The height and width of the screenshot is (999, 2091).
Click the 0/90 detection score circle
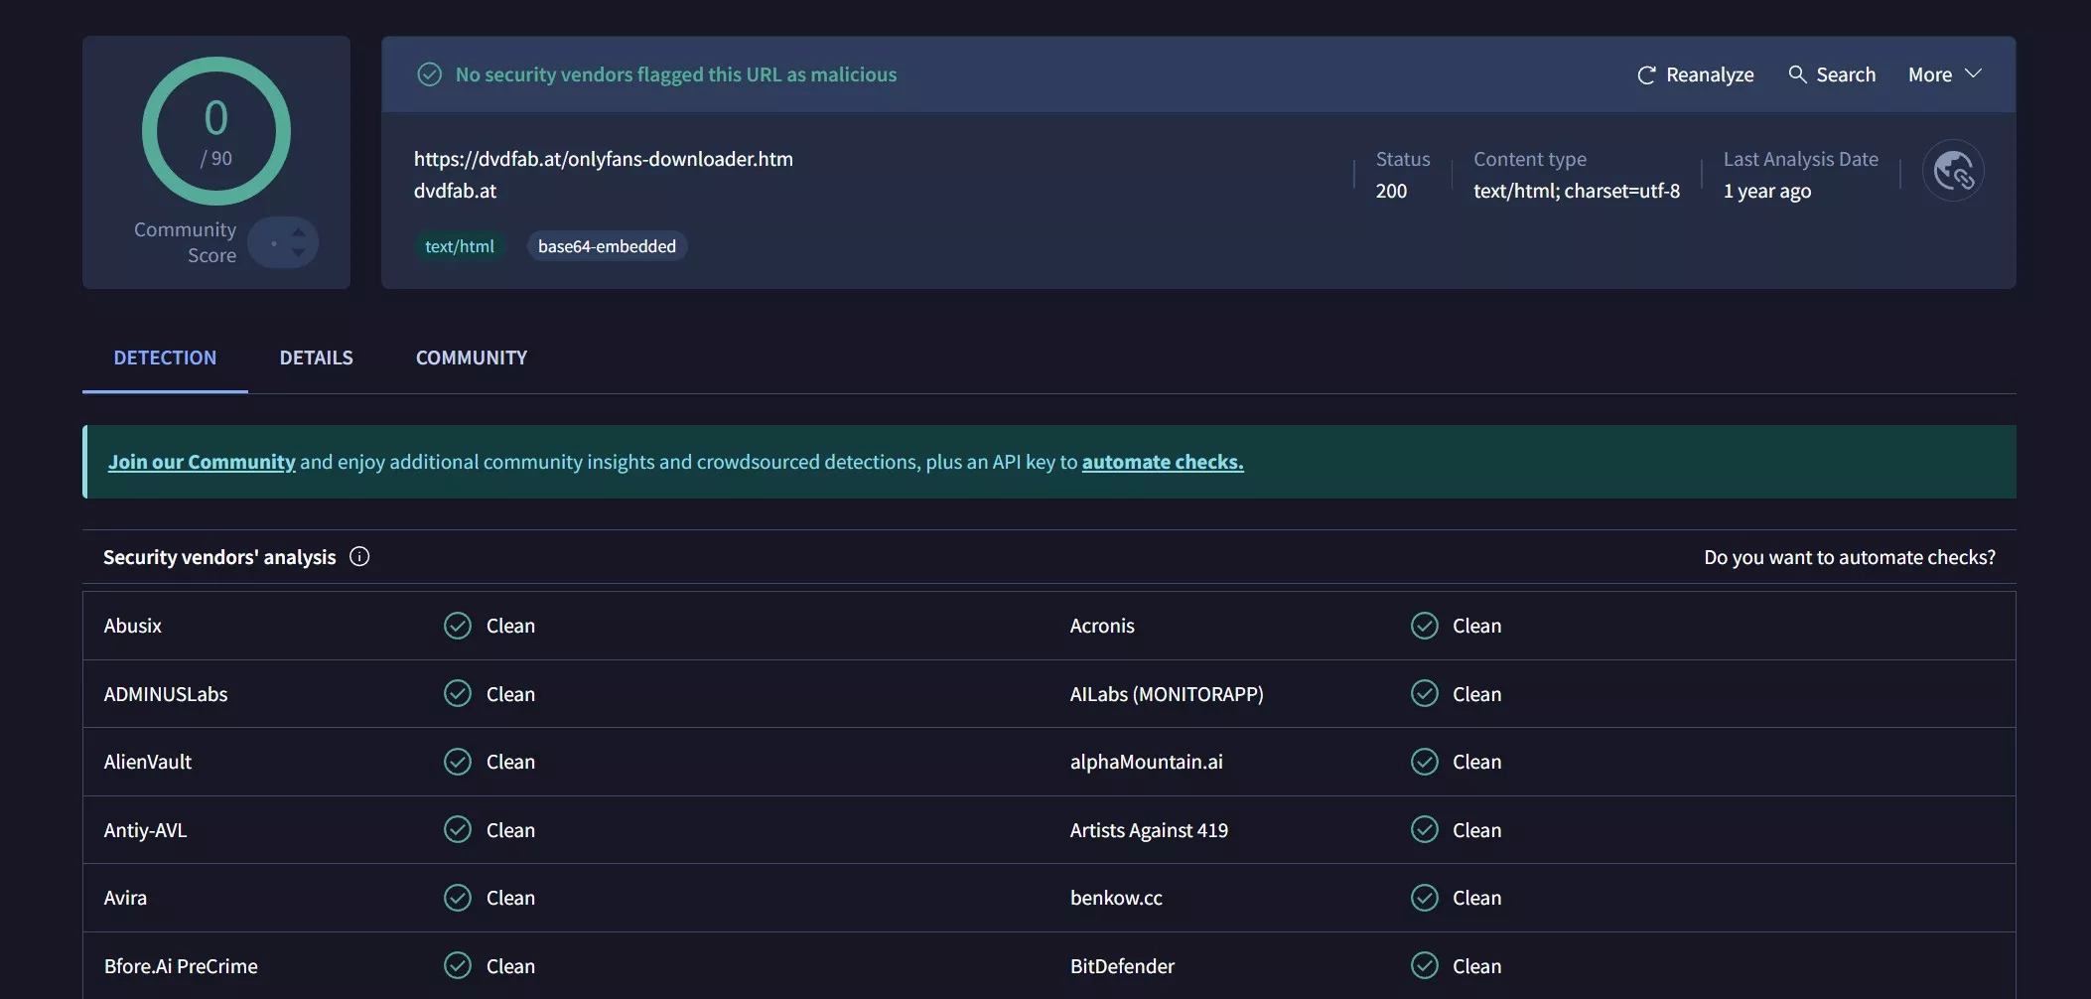click(216, 131)
